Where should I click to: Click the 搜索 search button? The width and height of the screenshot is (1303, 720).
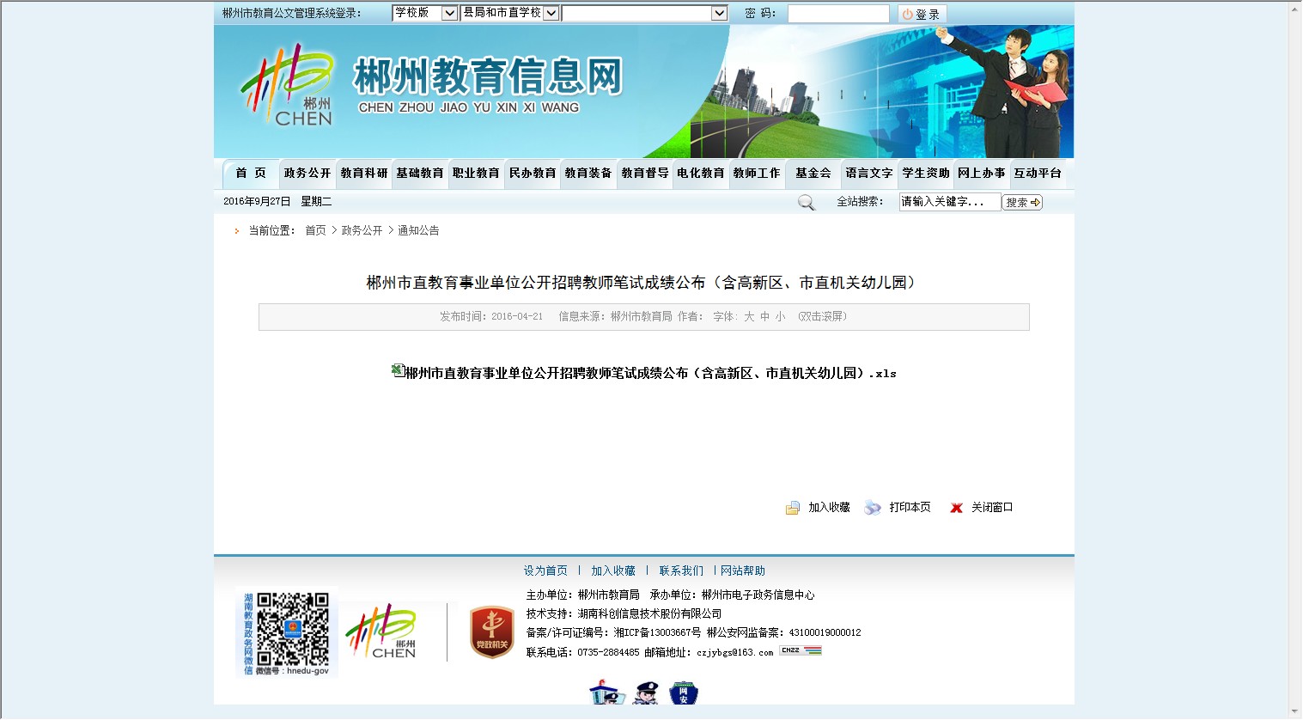point(1022,203)
